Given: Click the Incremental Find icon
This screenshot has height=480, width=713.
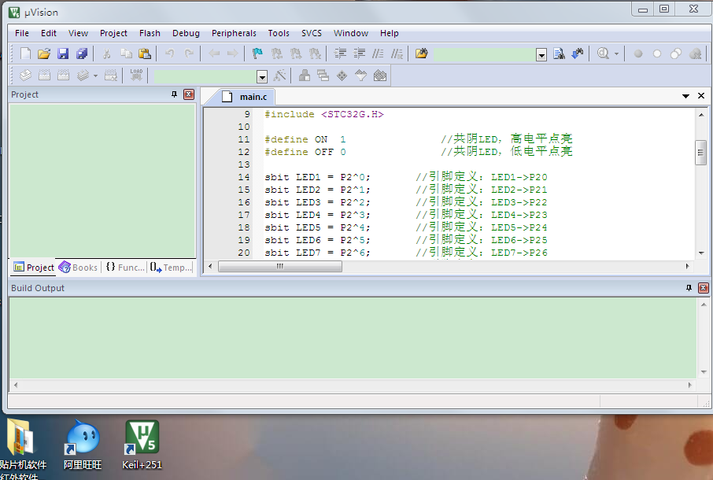Looking at the screenshot, I should (578, 54).
